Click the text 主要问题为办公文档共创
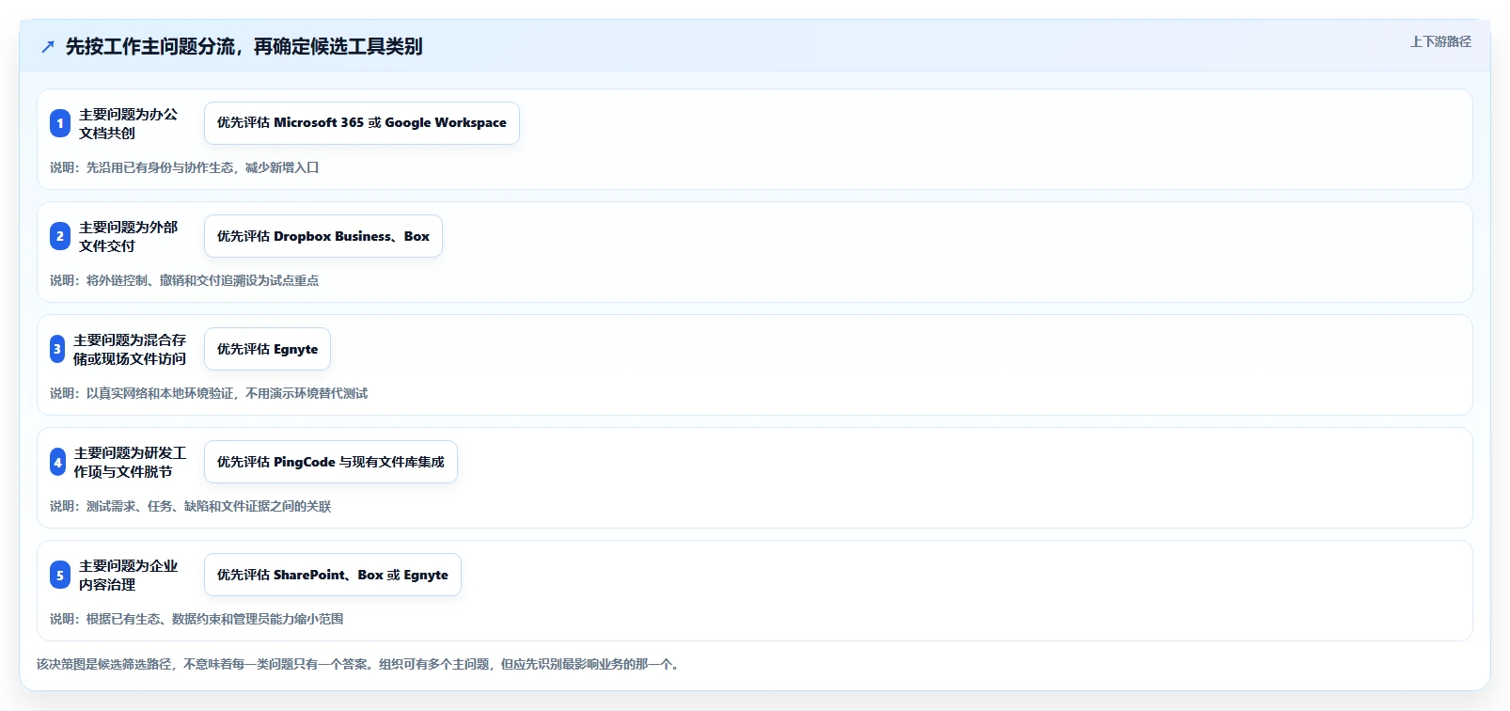Image resolution: width=1510 pixels, height=711 pixels. (x=128, y=123)
